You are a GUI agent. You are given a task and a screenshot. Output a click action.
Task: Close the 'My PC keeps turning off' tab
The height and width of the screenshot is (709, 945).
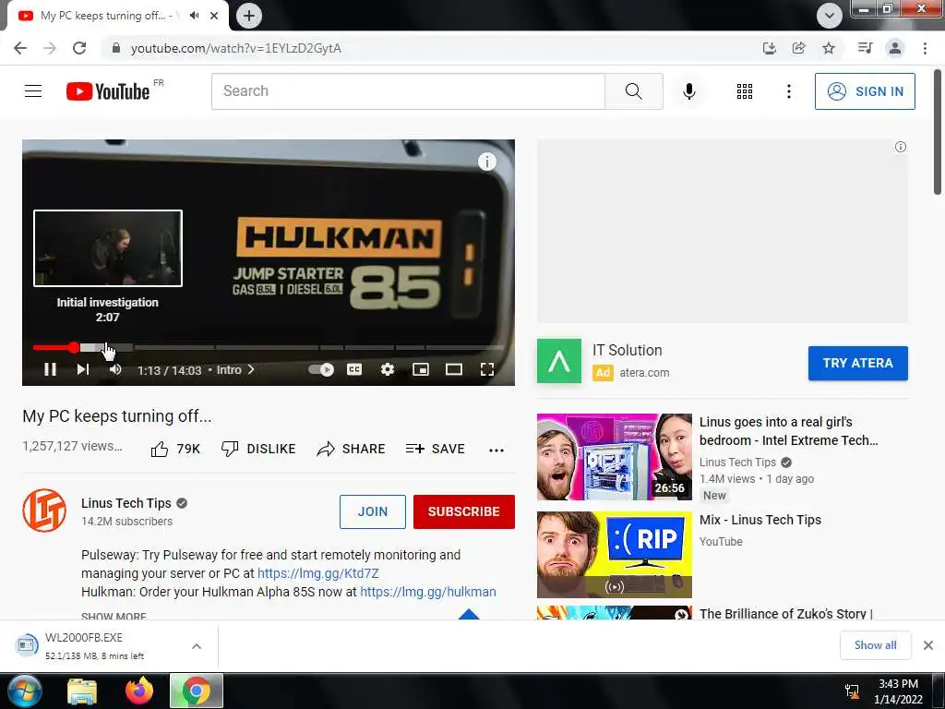214,16
